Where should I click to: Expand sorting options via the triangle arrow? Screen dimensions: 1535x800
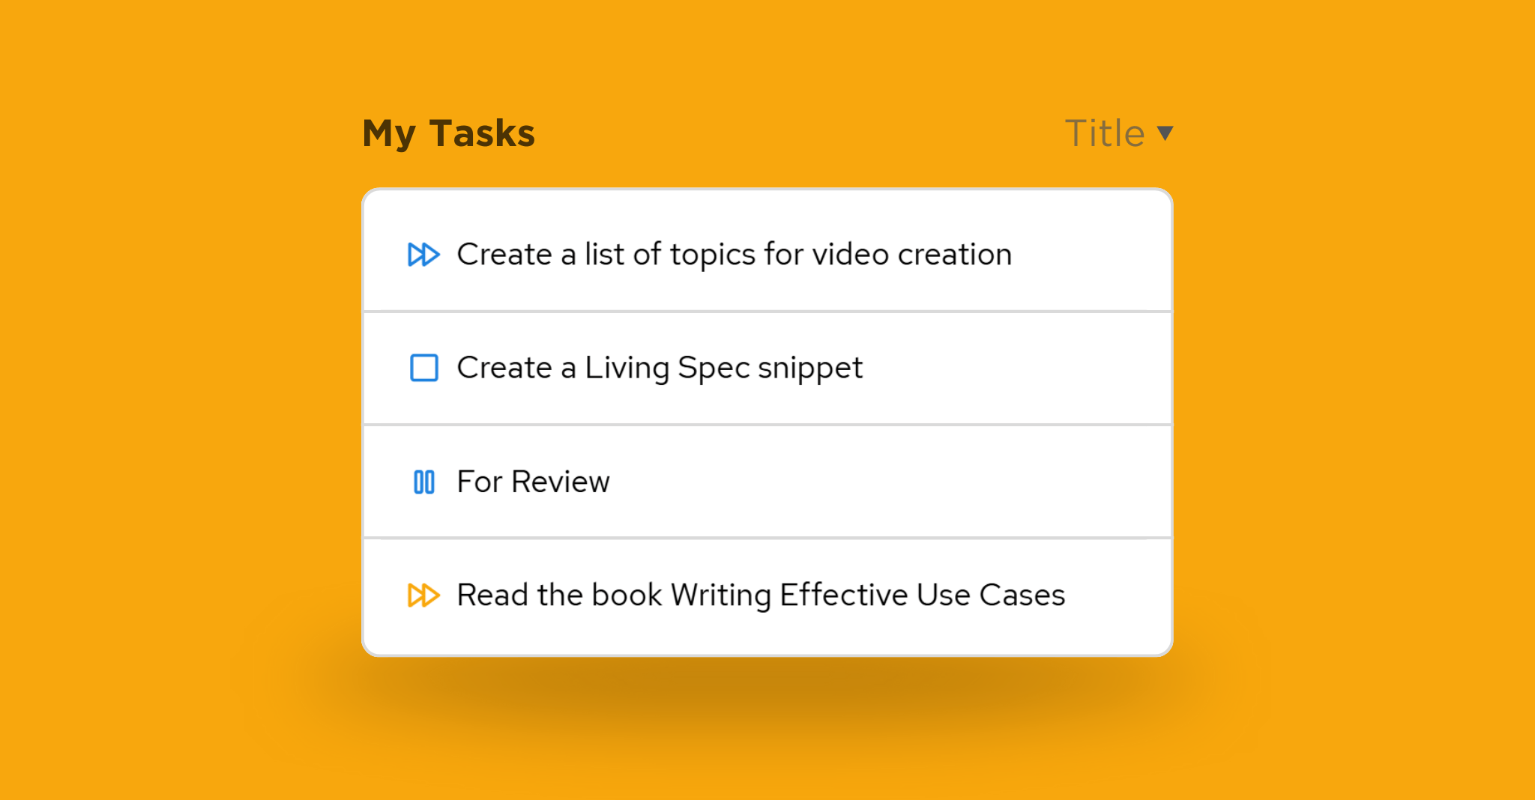tap(1165, 133)
